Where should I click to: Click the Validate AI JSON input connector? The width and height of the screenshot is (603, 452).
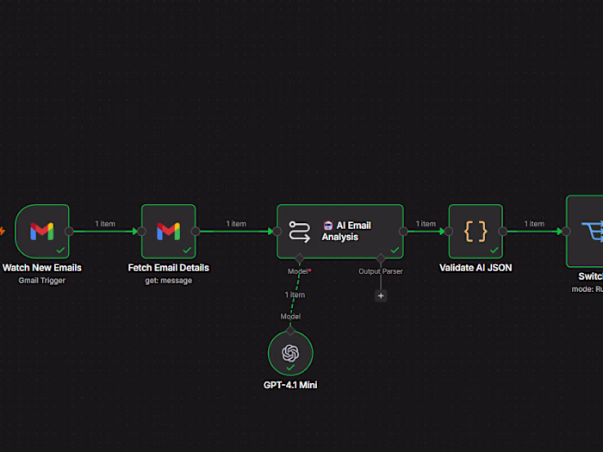pyautogui.click(x=449, y=232)
